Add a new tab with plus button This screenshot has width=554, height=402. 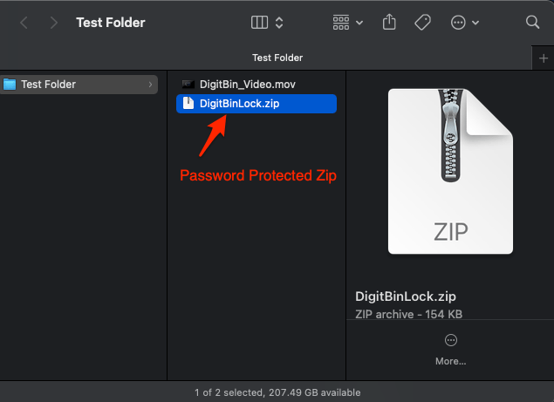[x=544, y=58]
